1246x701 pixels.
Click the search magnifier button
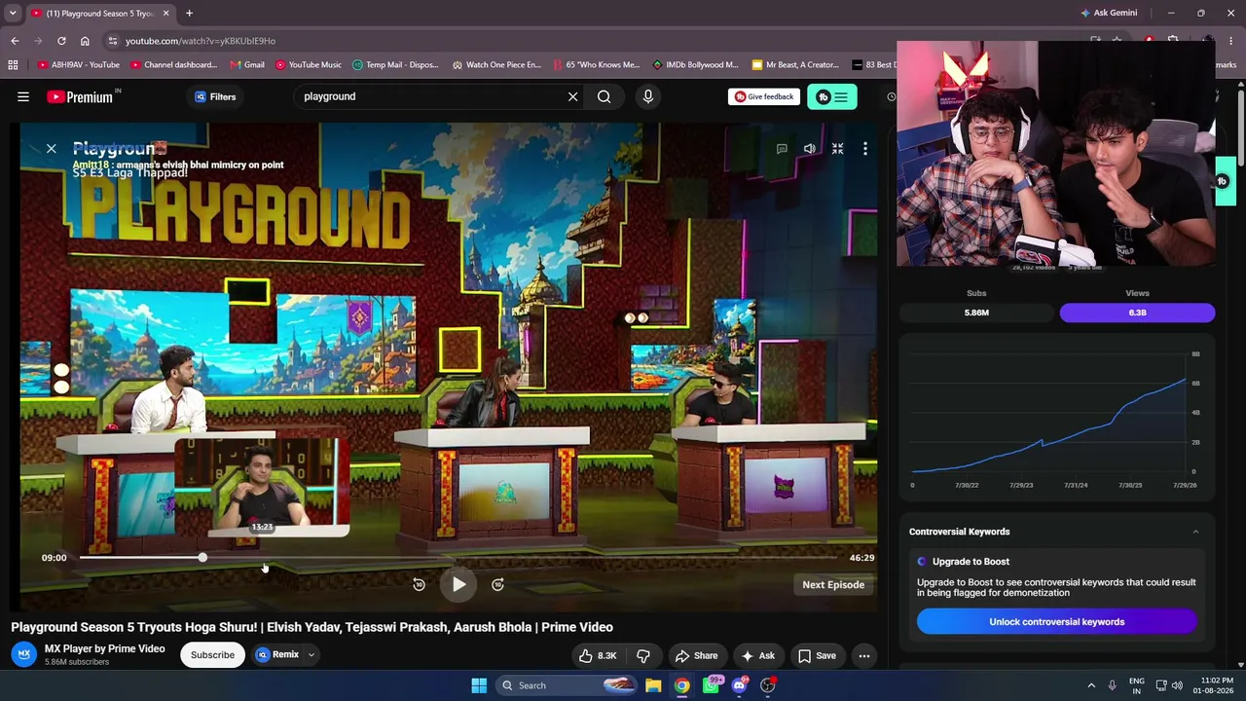(604, 96)
